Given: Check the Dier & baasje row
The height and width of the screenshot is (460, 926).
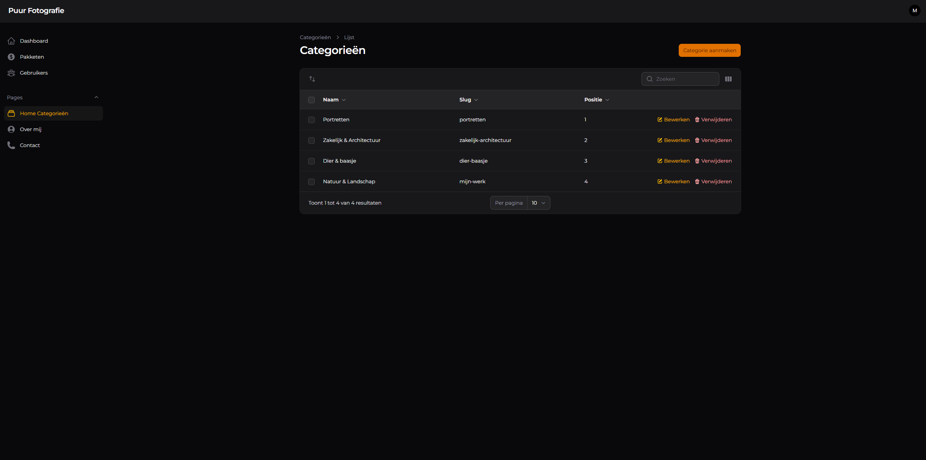Looking at the screenshot, I should pos(311,161).
